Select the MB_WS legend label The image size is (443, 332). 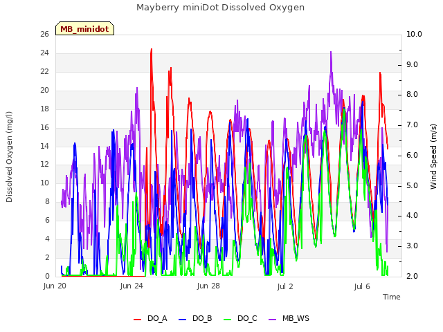point(296,318)
